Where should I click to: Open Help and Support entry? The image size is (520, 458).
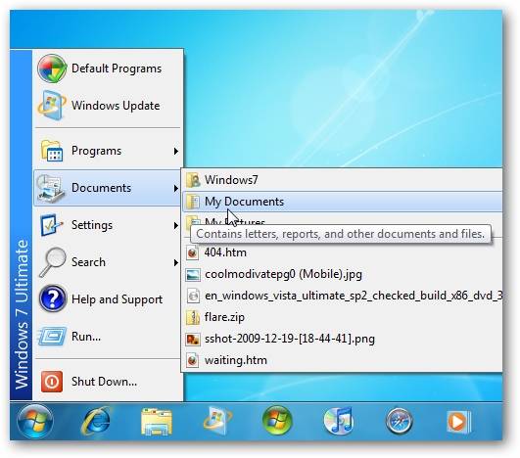108,299
